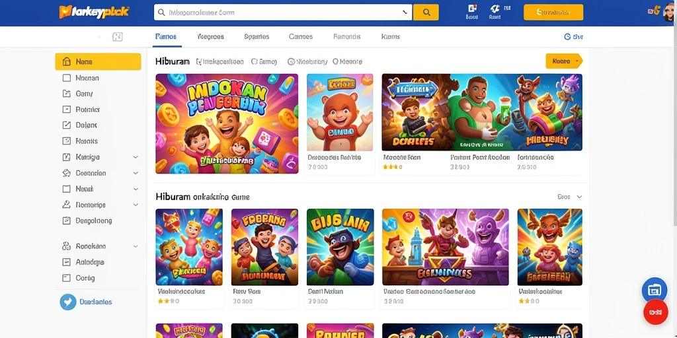This screenshot has height=338, width=677.
Task: Open the wide game banner showing the green-shirted character
Action: [x=482, y=112]
